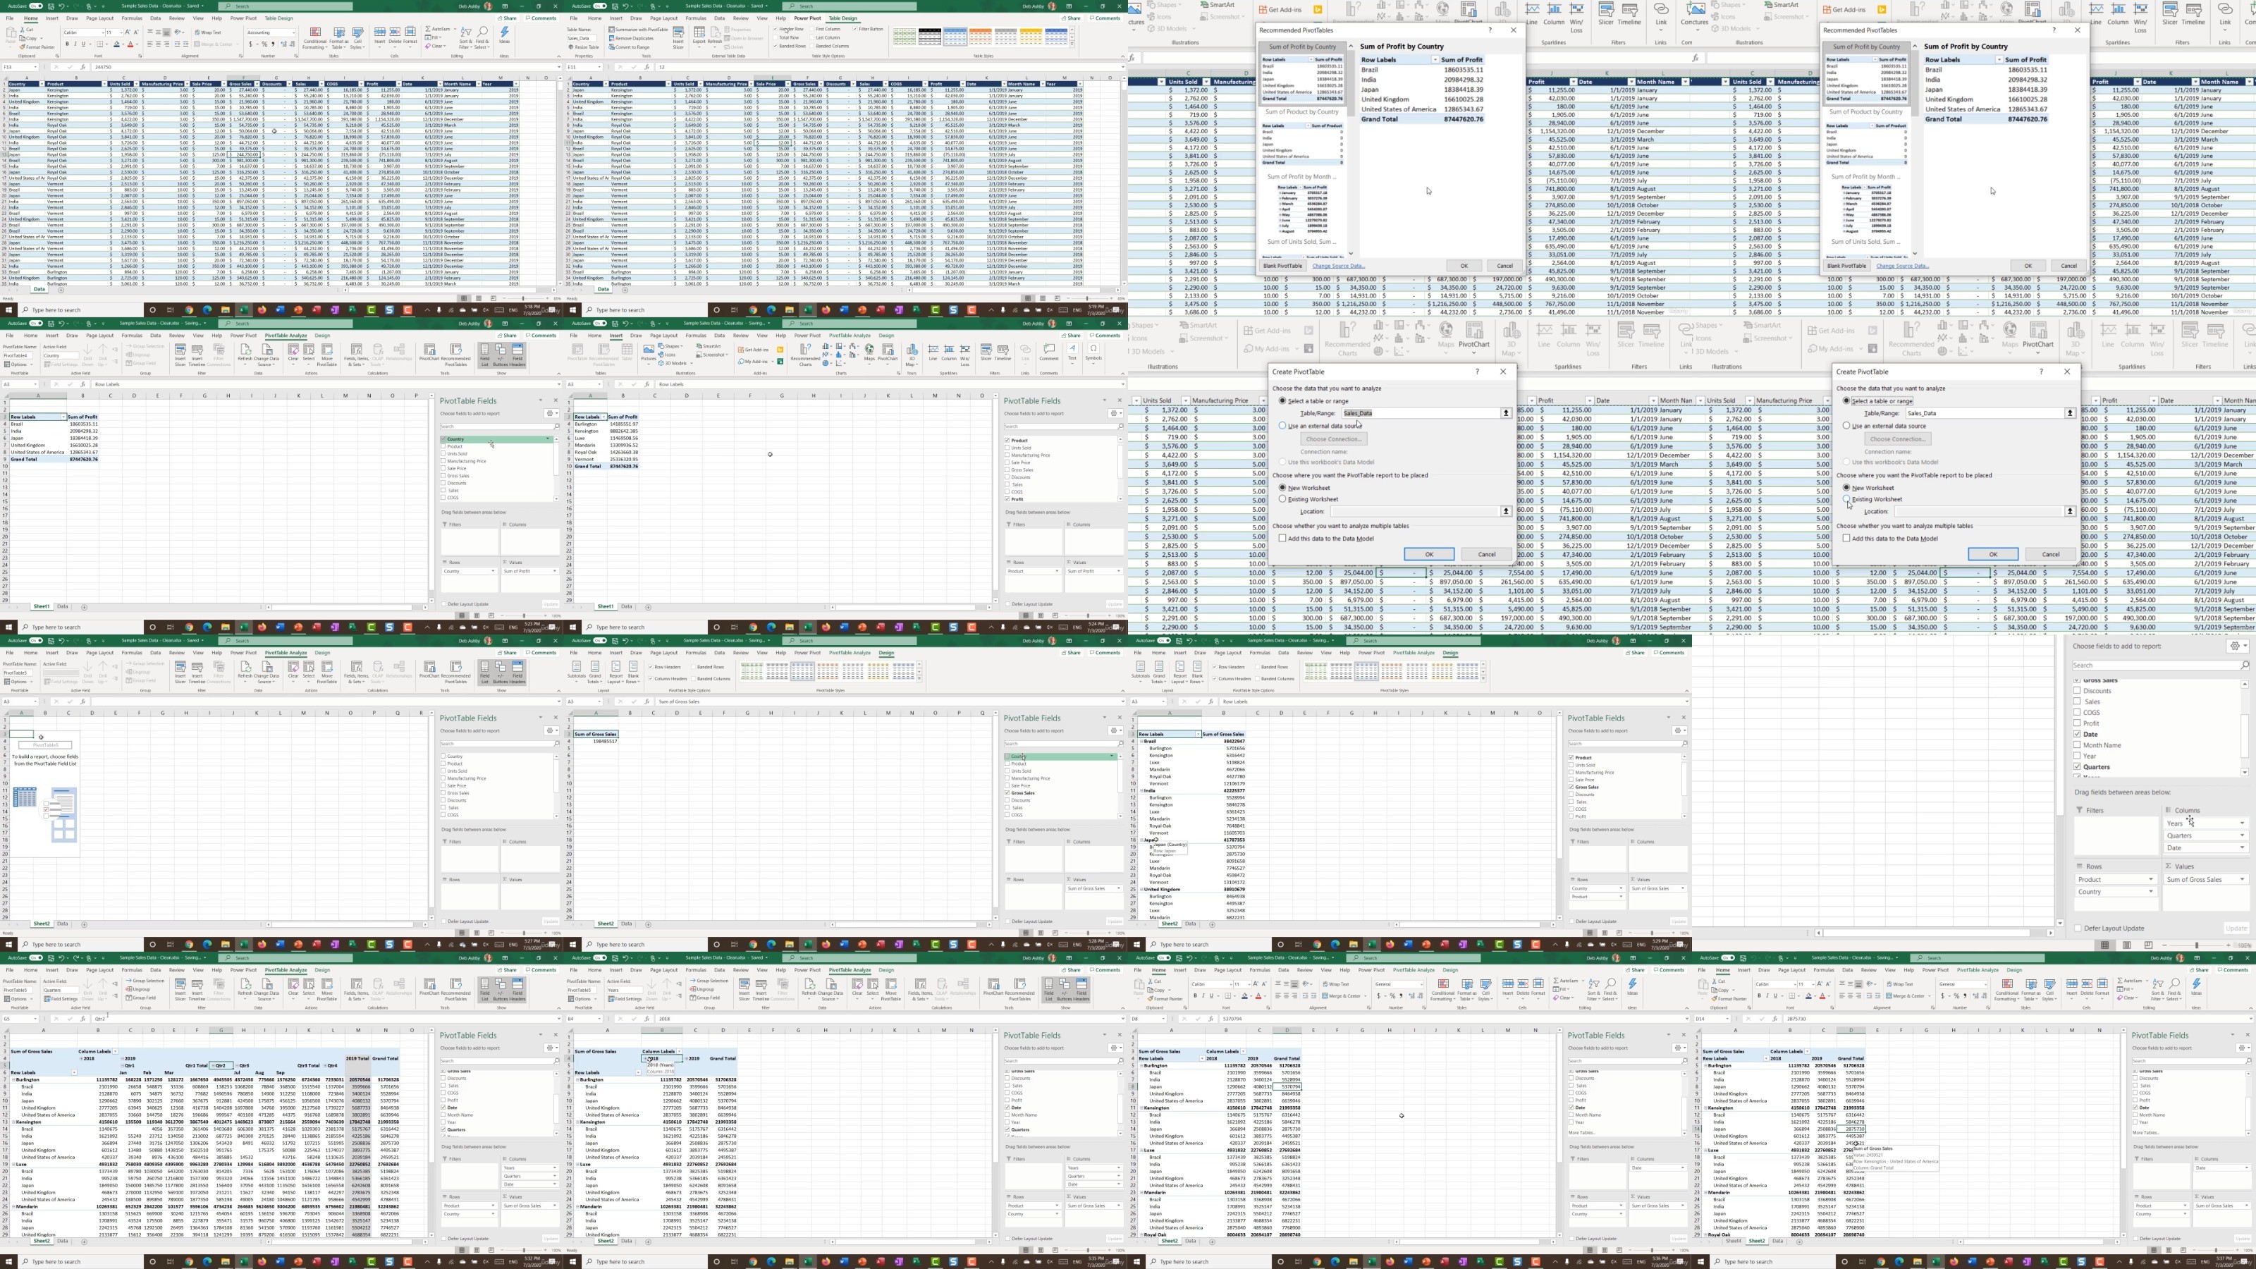The width and height of the screenshot is (2256, 1269).
Task: Enable Defer Layout Update in enlarged pane
Action: 2078,928
